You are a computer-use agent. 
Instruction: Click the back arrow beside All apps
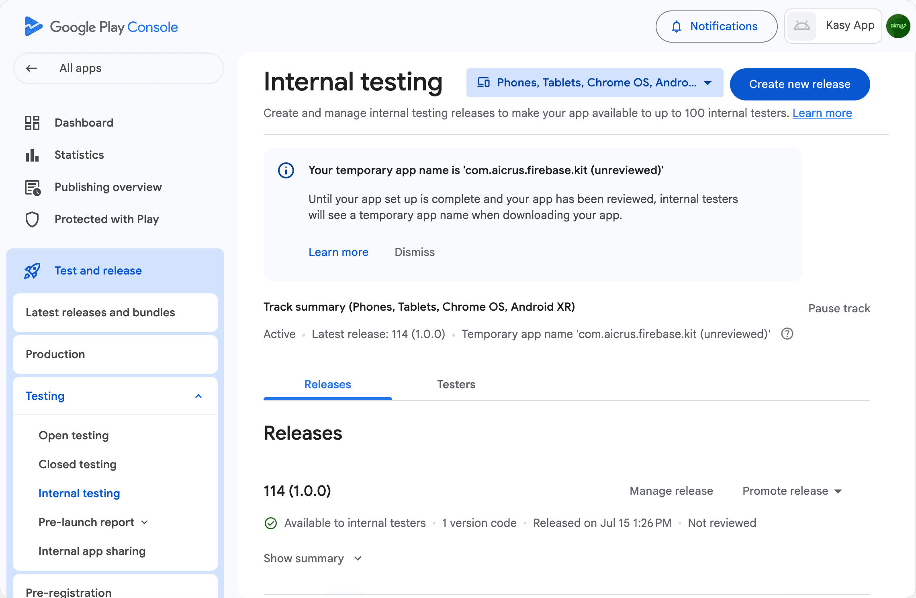click(x=31, y=68)
